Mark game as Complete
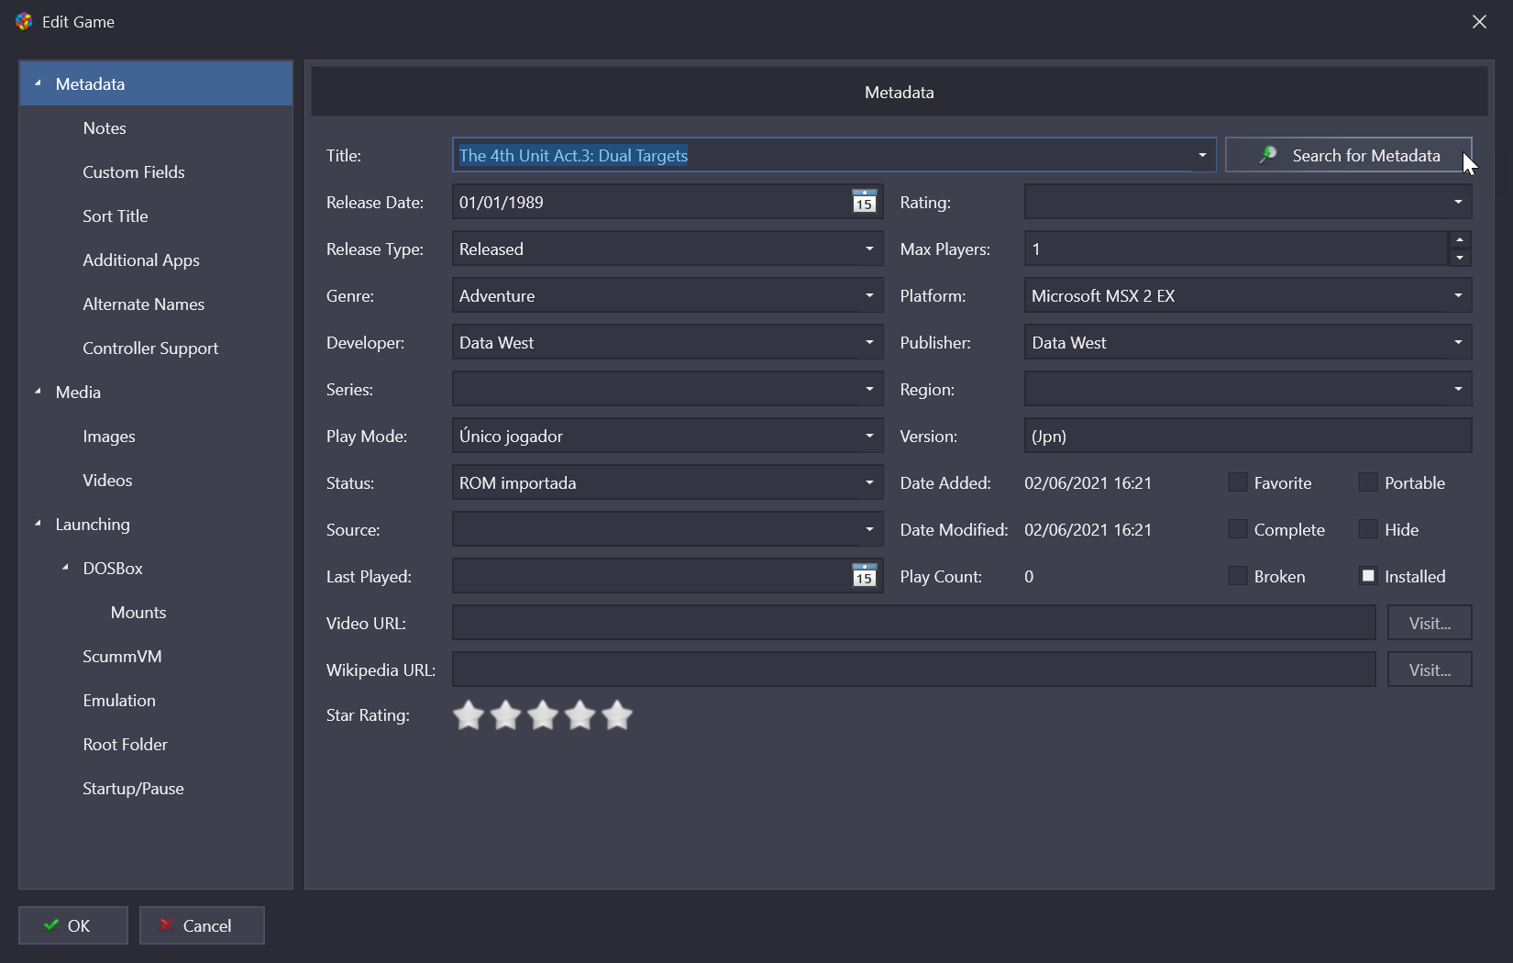Screen dimensions: 1513x963 coord(1237,529)
